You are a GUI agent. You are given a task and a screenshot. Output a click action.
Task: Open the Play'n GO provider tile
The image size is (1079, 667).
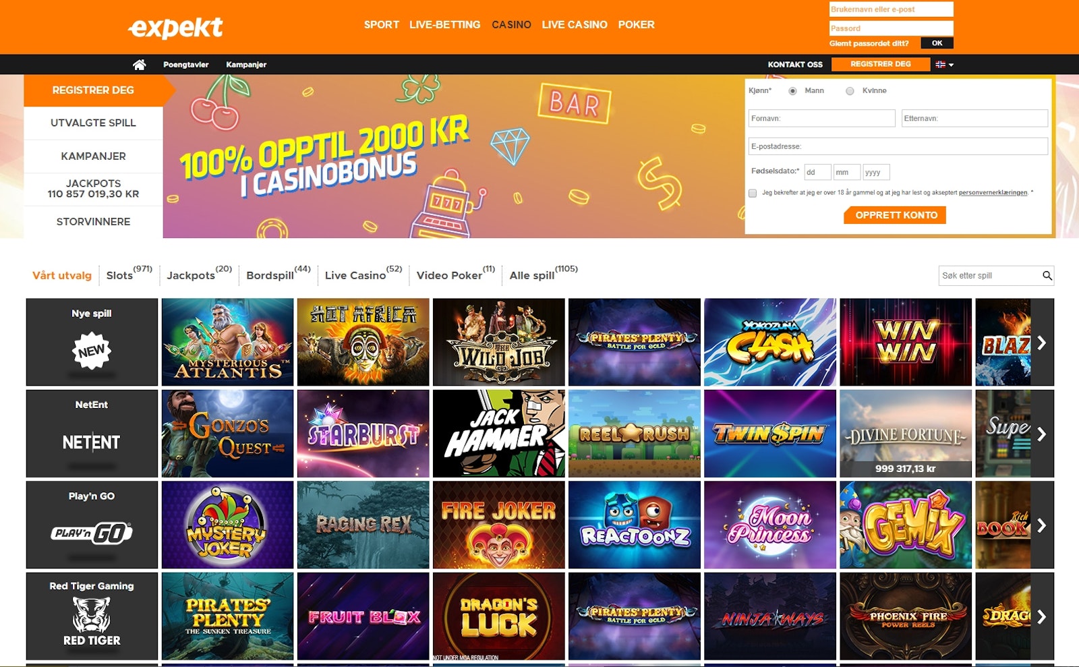(92, 525)
